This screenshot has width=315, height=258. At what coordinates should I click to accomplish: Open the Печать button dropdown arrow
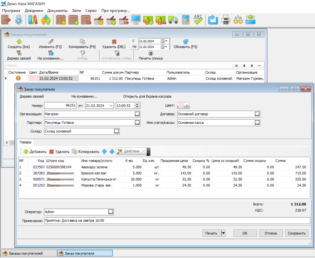tap(223, 233)
